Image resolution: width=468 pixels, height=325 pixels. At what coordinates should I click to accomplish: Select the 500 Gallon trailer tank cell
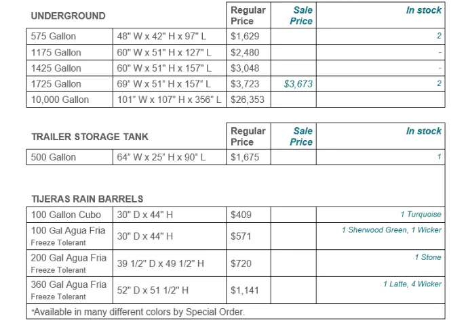pyautogui.click(x=70, y=157)
